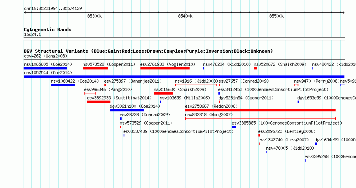Viewport: 356px width, 188px height.
Task: Click the esv3385885 blue gain marker
Action: [234, 127]
